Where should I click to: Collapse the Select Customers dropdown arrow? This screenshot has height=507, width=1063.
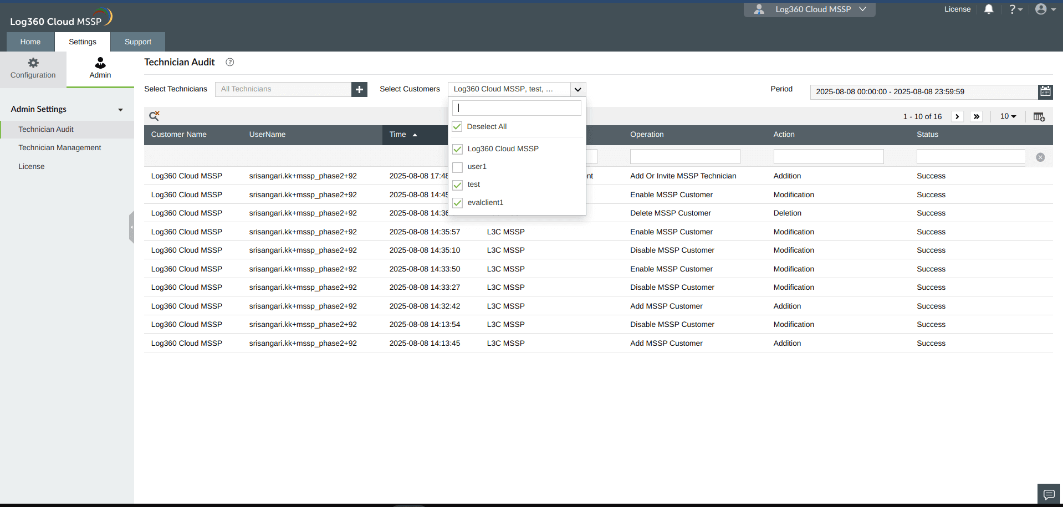point(578,89)
